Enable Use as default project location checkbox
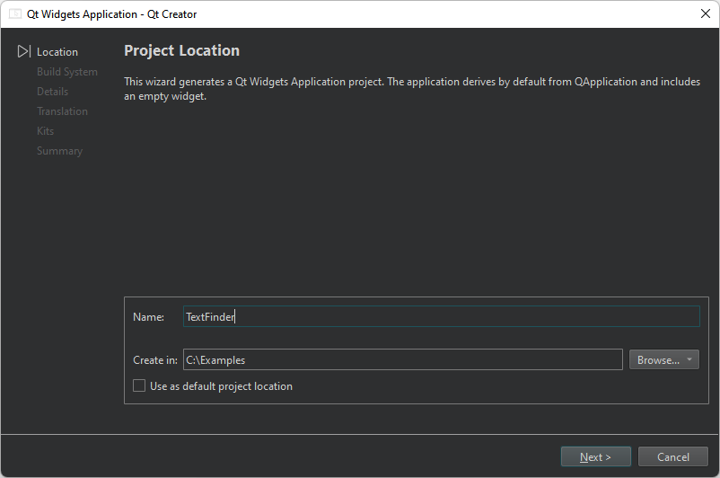Image resolution: width=720 pixels, height=478 pixels. [x=139, y=386]
